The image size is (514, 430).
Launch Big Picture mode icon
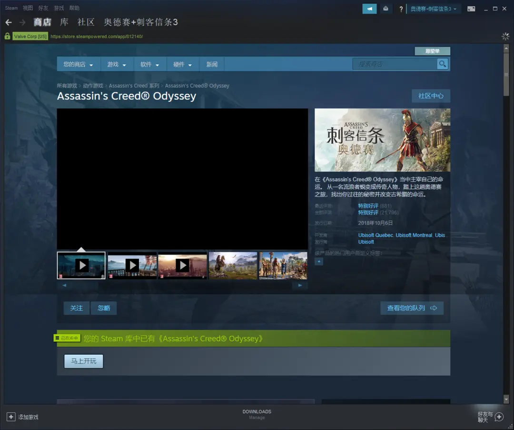(471, 9)
